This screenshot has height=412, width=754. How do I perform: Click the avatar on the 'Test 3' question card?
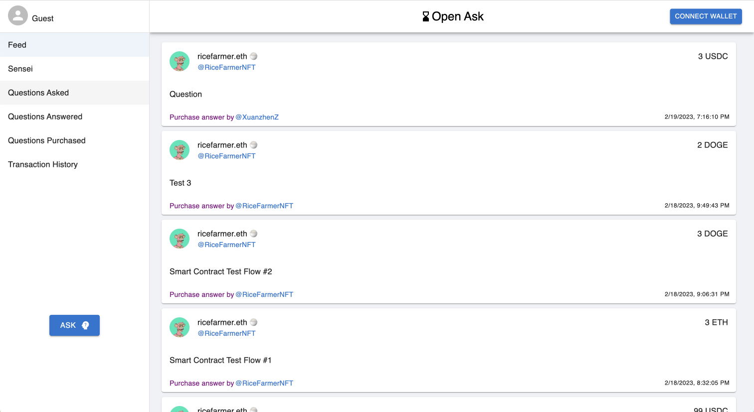tap(180, 149)
